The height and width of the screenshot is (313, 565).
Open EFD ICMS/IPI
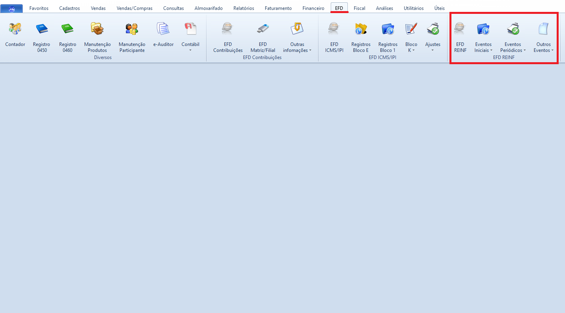coord(334,29)
